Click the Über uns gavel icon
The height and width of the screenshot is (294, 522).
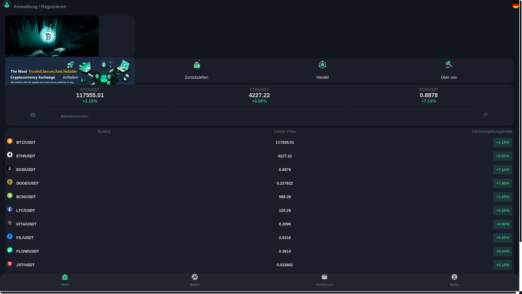(449, 65)
